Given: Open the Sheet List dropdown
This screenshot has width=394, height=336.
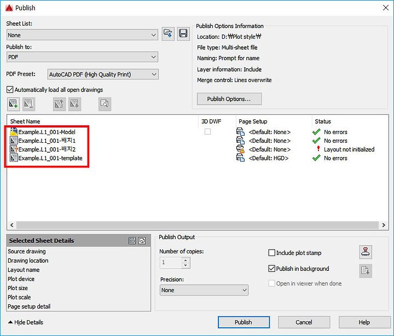Looking at the screenshot, I should click(x=82, y=35).
